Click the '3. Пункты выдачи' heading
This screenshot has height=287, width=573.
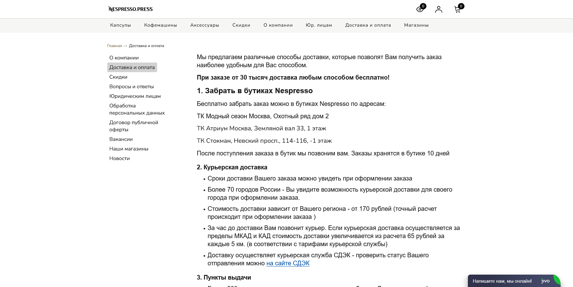point(224,277)
